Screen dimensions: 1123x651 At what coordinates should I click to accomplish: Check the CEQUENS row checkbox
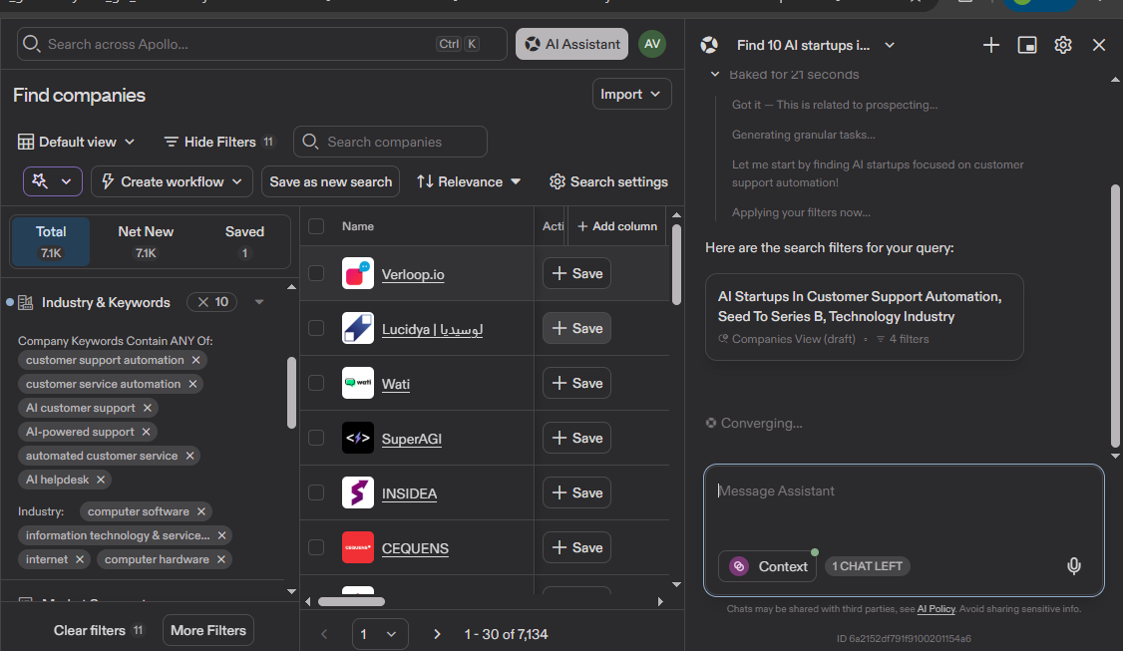[316, 547]
